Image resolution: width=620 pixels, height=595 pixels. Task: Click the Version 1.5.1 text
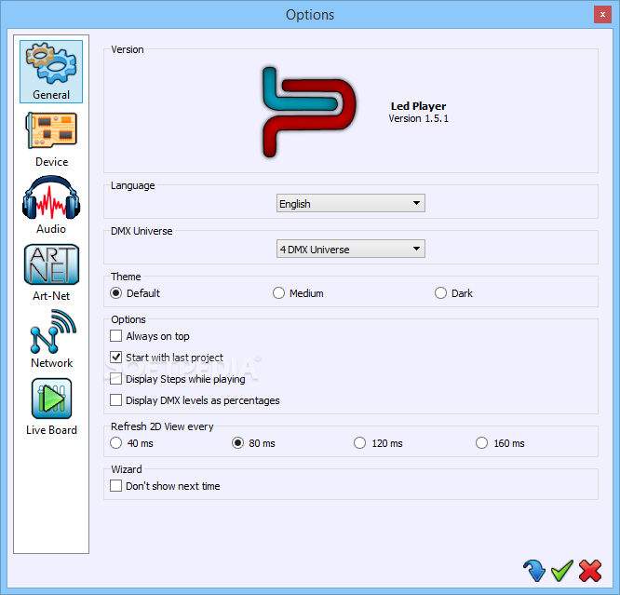[418, 118]
